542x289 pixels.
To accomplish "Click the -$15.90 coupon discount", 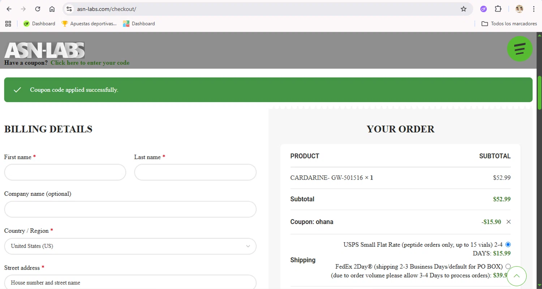I will (x=491, y=222).
